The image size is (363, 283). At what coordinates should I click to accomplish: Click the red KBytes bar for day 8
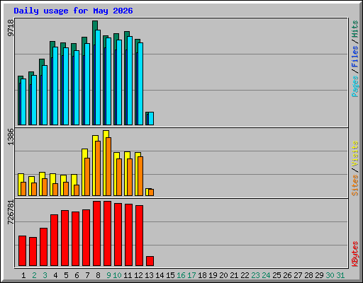pyautogui.click(x=97, y=233)
